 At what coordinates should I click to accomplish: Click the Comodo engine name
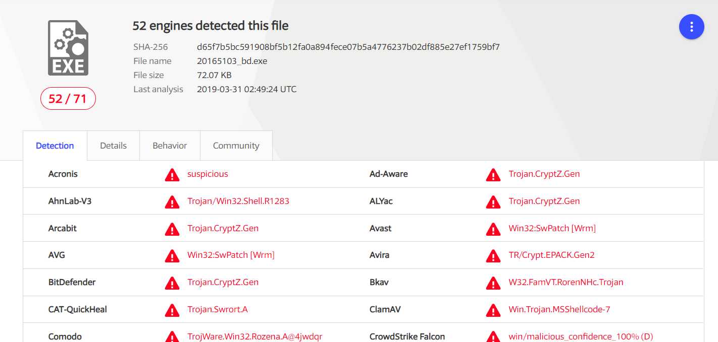[65, 336]
